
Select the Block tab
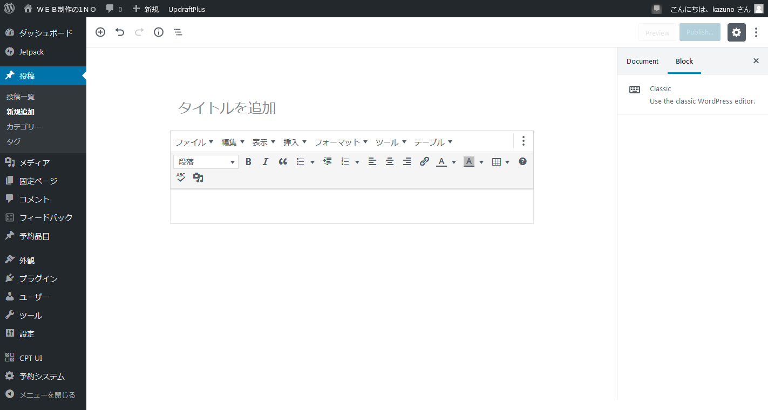pyautogui.click(x=684, y=61)
